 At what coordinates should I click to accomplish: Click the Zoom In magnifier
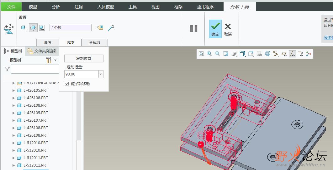[x=209, y=54]
